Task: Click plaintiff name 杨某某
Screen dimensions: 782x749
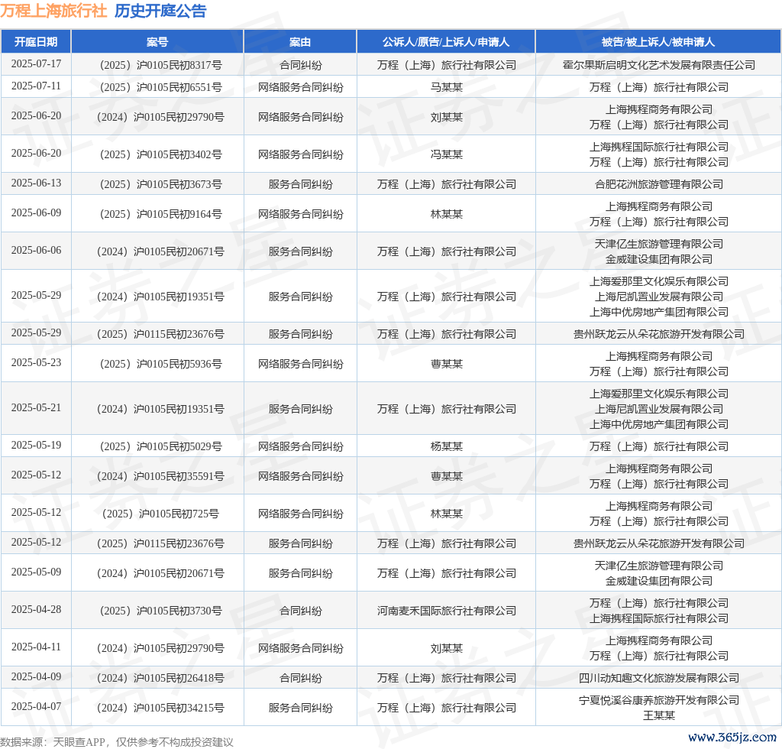Action: (446, 446)
